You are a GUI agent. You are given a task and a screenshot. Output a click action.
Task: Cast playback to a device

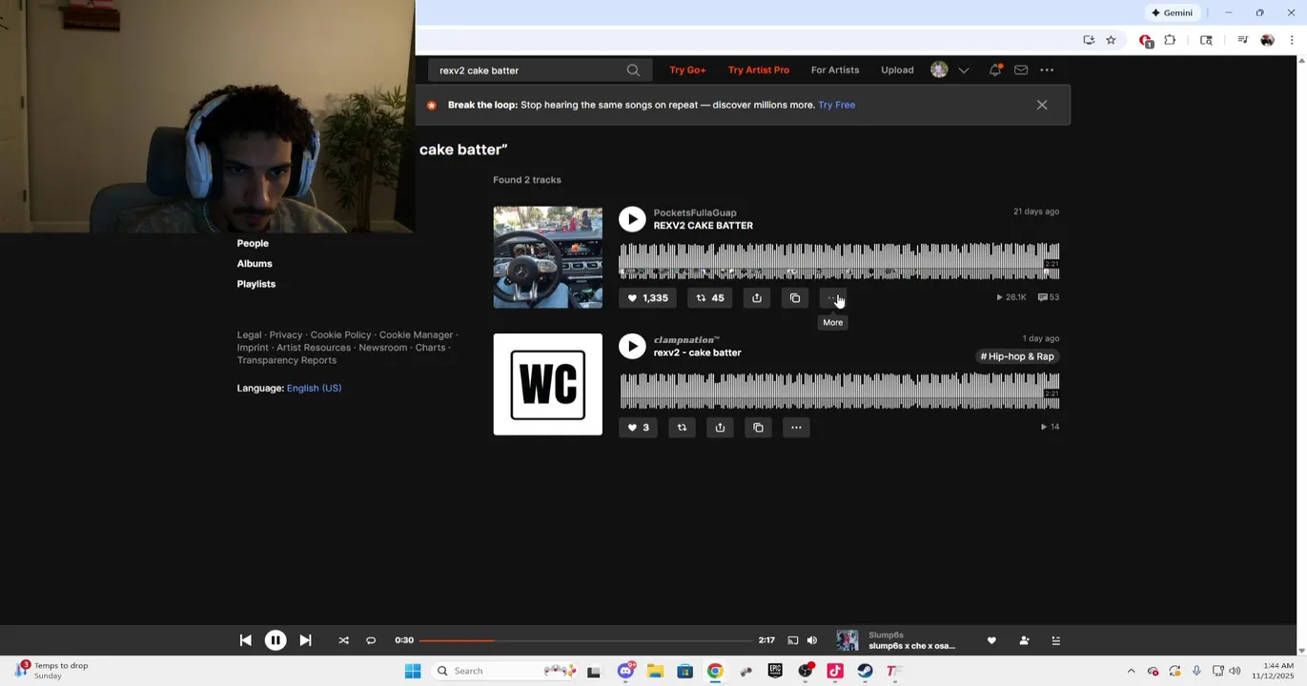click(x=792, y=640)
